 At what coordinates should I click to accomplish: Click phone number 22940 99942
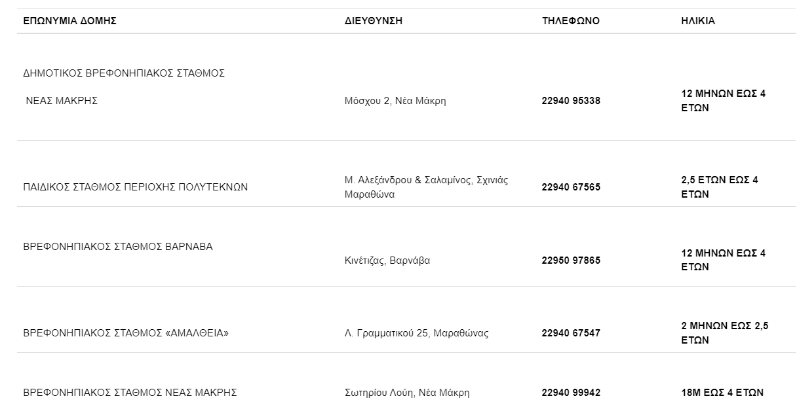[x=571, y=393]
